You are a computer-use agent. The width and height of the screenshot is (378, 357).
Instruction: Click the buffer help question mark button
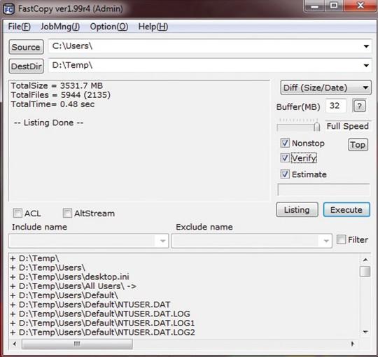point(359,106)
